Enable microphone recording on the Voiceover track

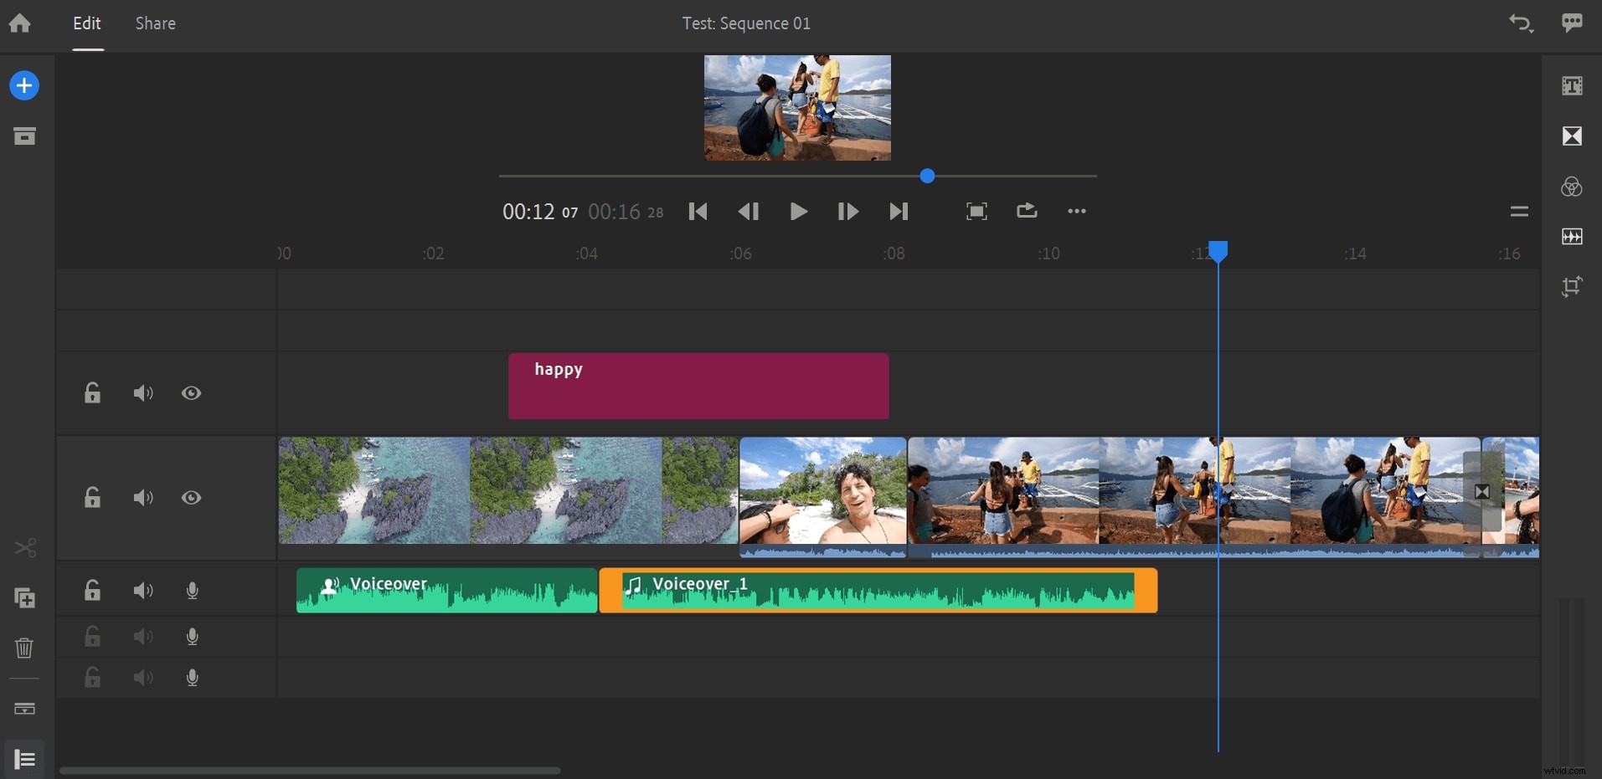(192, 591)
